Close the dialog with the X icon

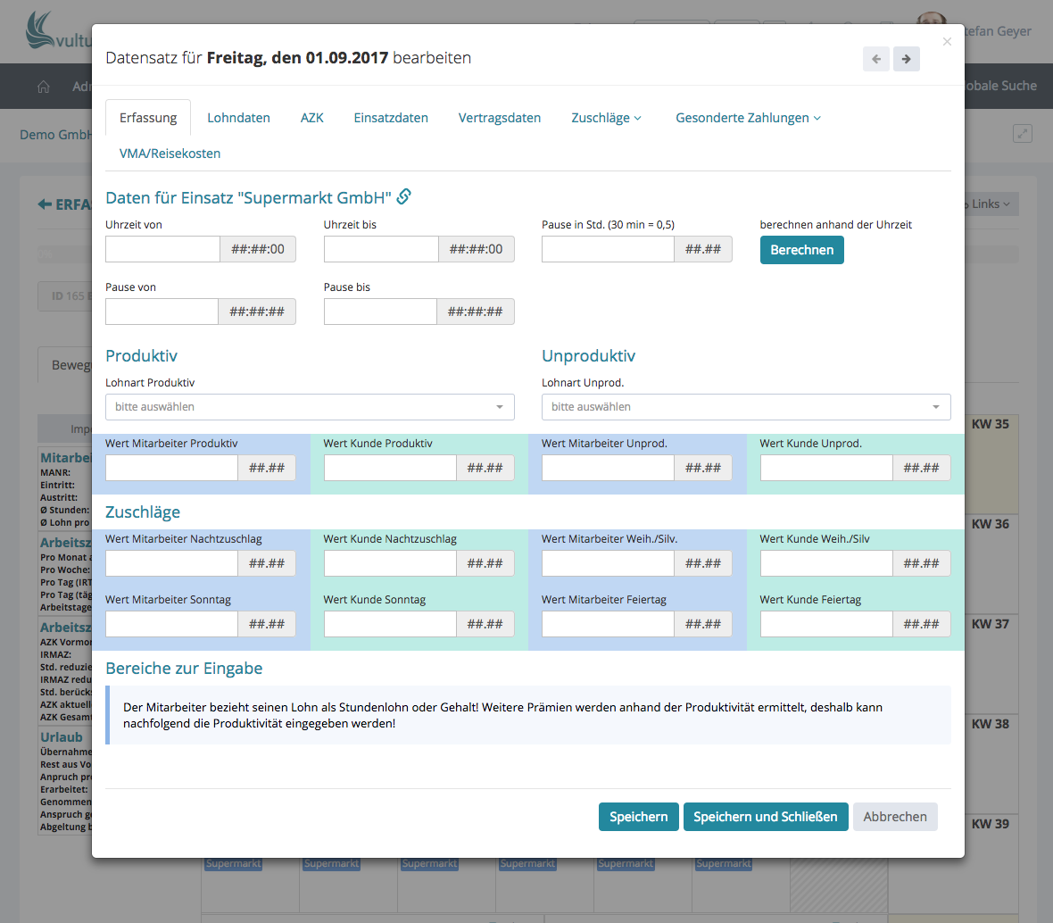[947, 42]
